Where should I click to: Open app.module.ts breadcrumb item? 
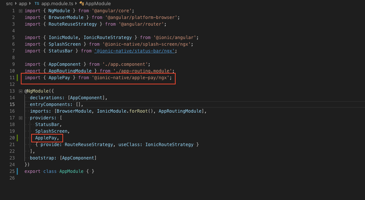click(57, 3)
